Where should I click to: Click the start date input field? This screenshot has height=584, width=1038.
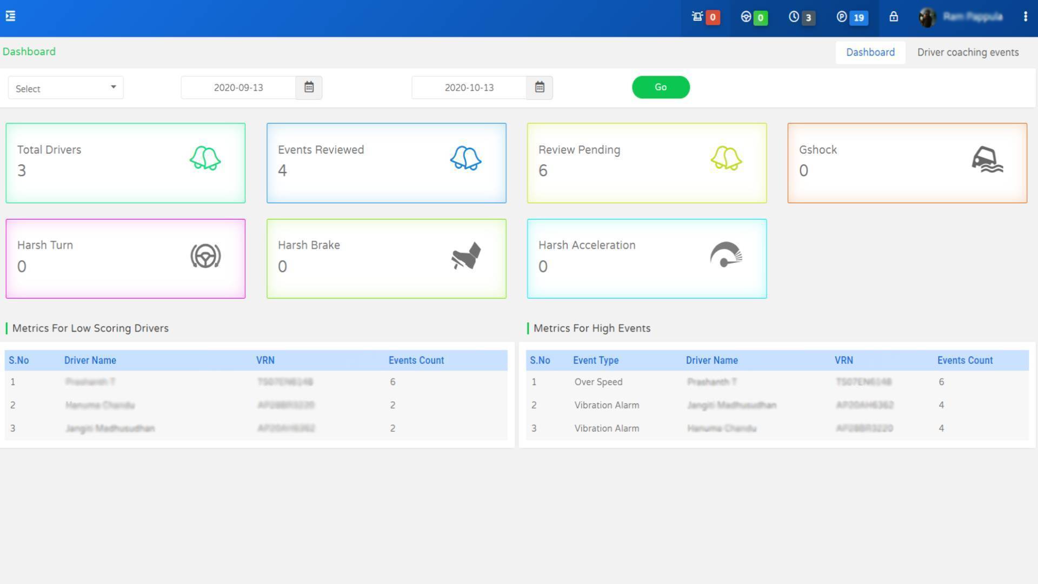239,87
